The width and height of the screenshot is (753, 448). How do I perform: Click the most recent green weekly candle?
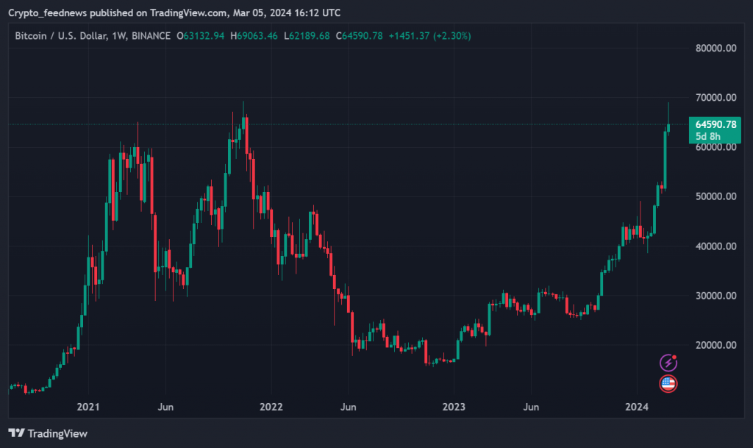[668, 128]
